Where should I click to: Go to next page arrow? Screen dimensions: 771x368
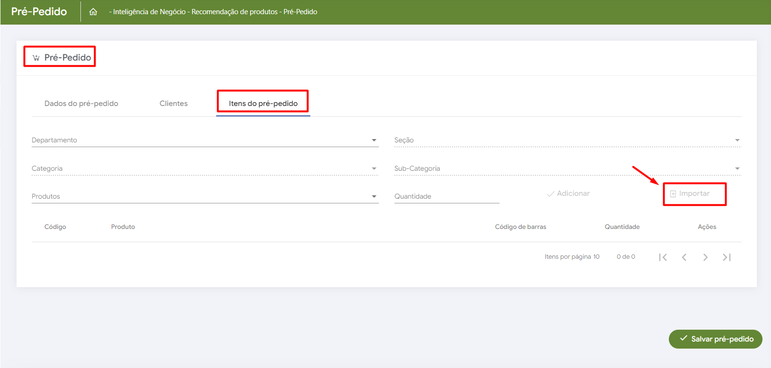pyautogui.click(x=705, y=257)
